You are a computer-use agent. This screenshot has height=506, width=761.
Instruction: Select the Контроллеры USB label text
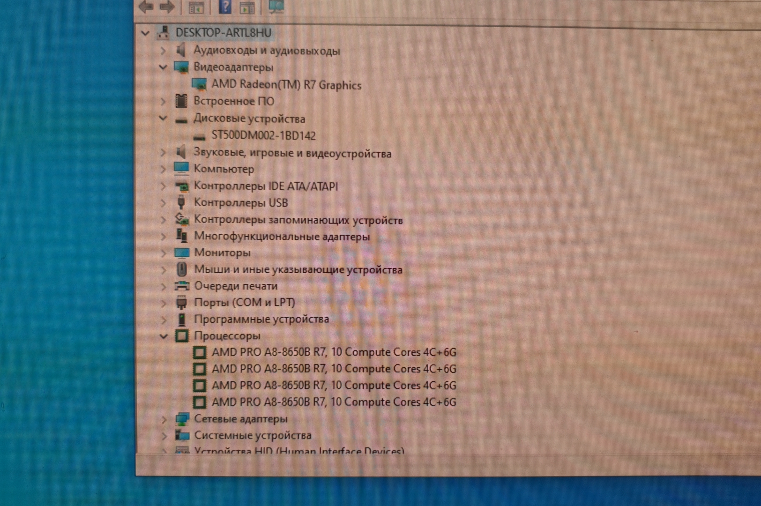pyautogui.click(x=241, y=202)
